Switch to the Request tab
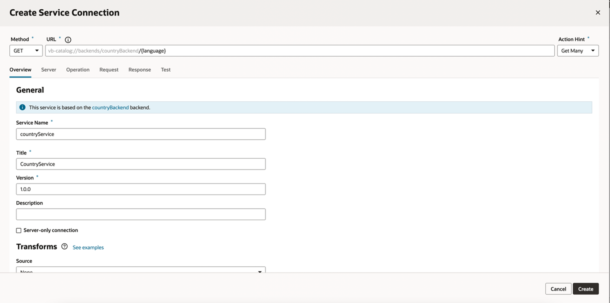610x303 pixels. [109, 69]
